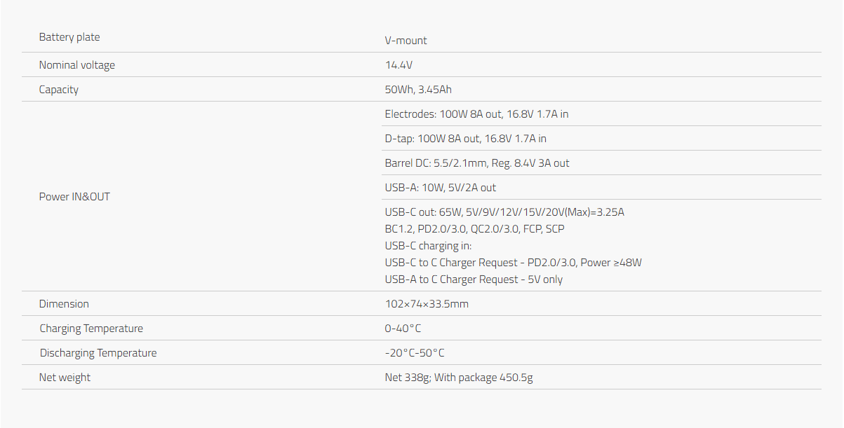844x428 pixels.
Task: Click the Nominal voltage row label
Action: (x=76, y=65)
